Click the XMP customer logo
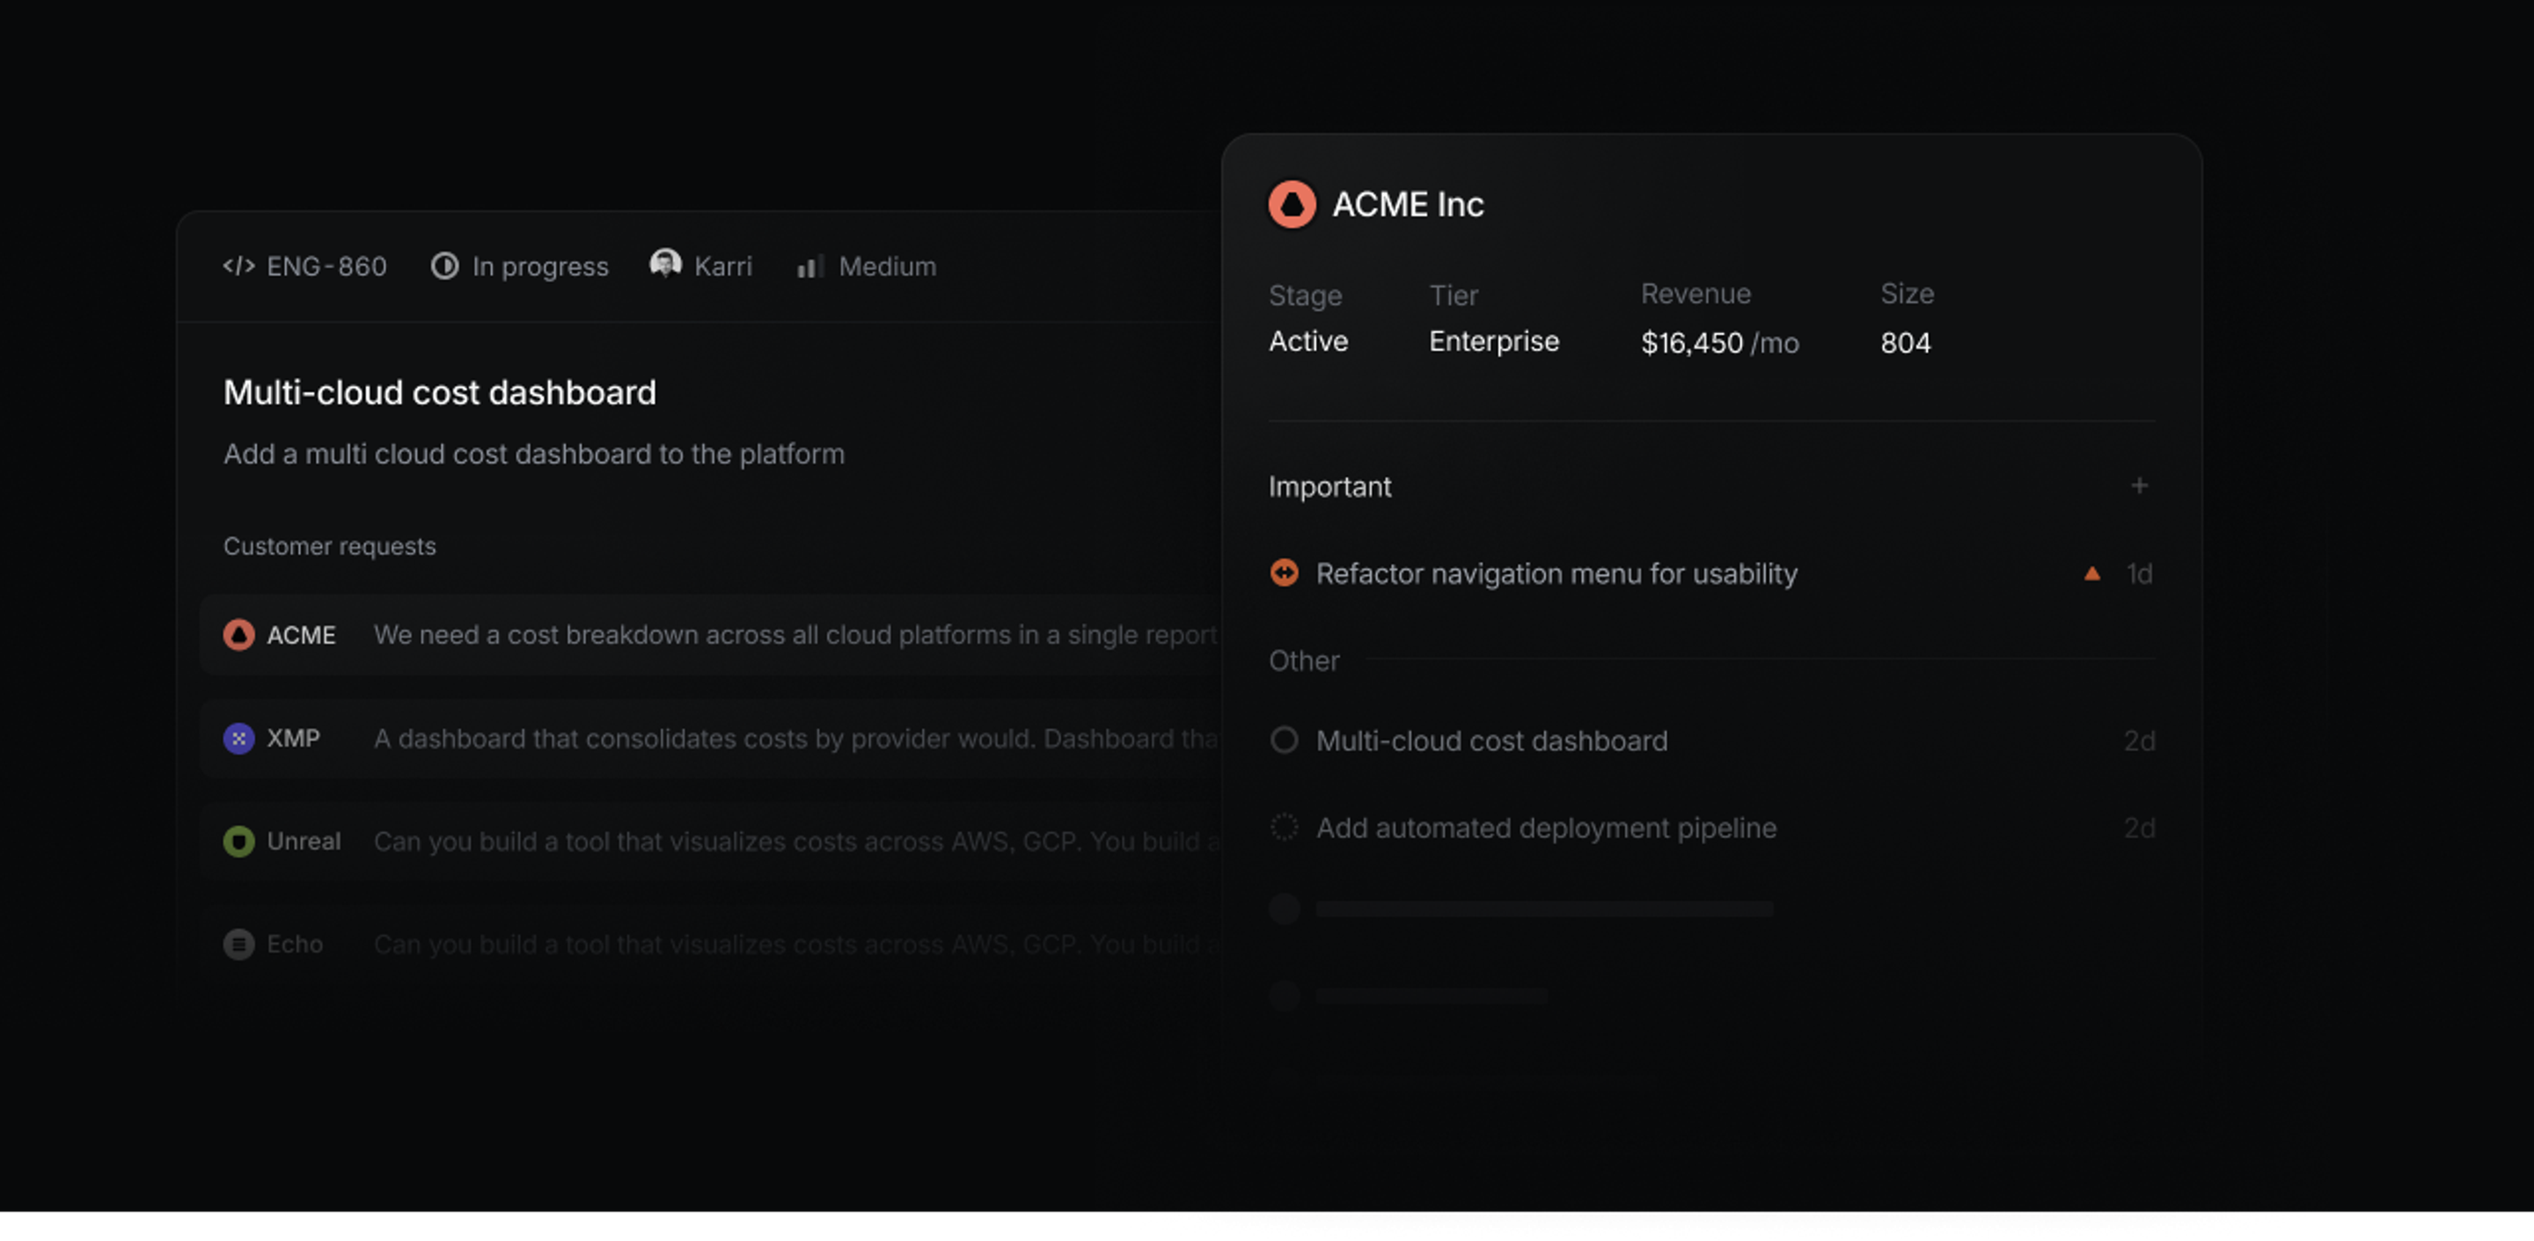Image resolution: width=2534 pixels, height=1241 pixels. (238, 738)
